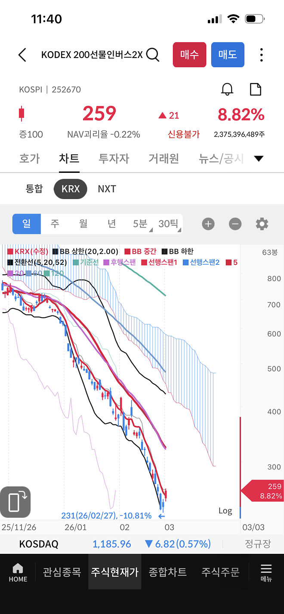Switch chart to monthly 월 period
This screenshot has width=284, height=614.
pos(83,224)
